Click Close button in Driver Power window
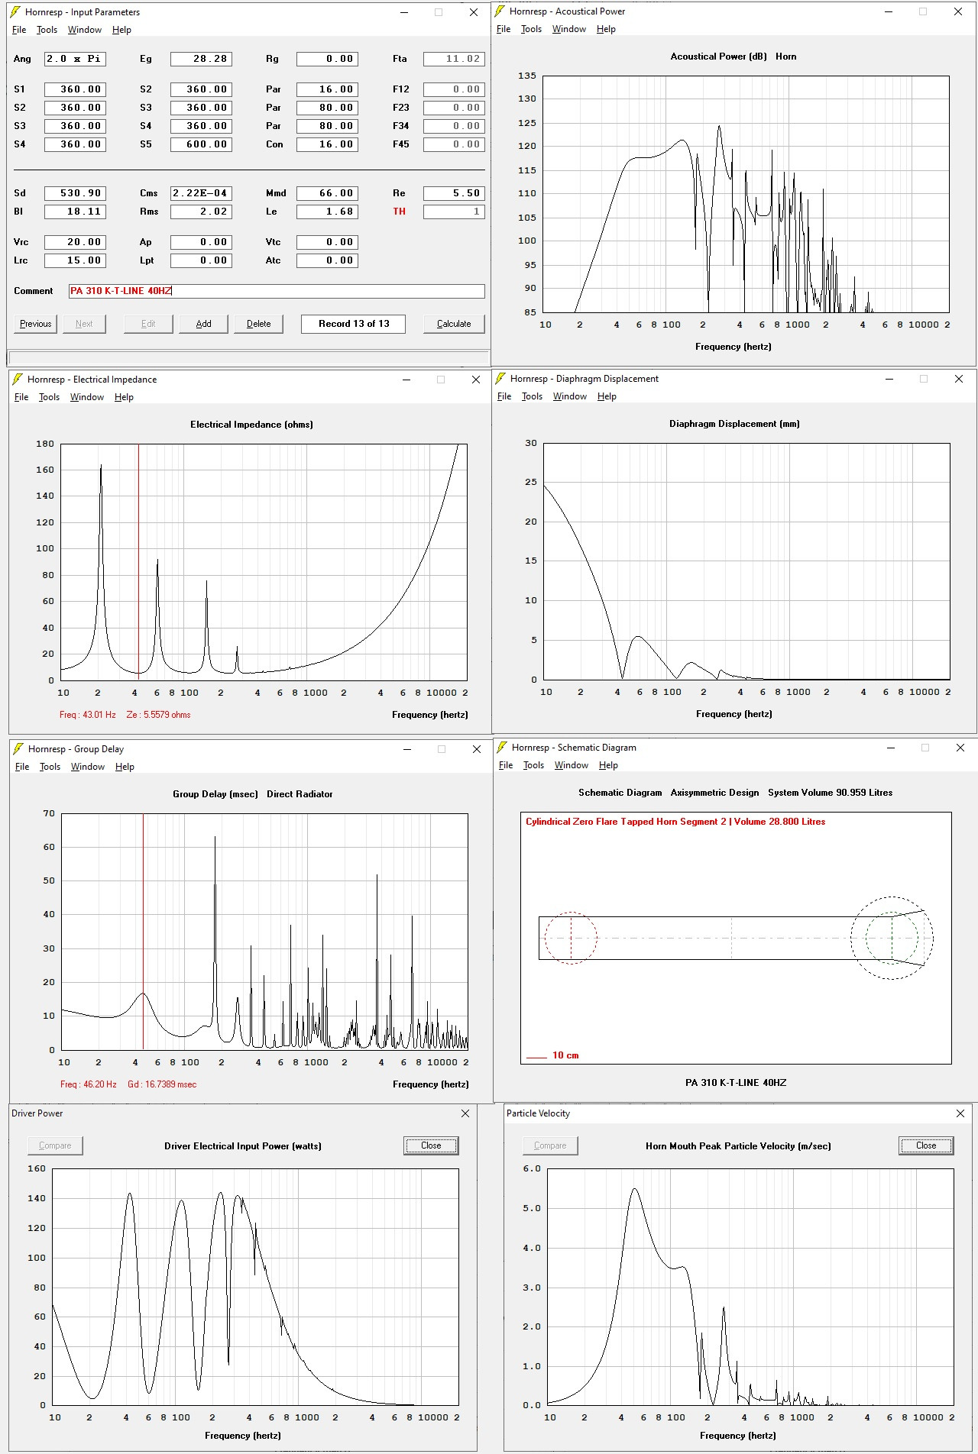The image size is (978, 1454). click(431, 1145)
